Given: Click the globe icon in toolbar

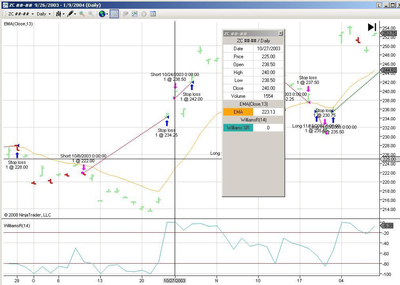Looking at the screenshot, I should tap(102, 14).
